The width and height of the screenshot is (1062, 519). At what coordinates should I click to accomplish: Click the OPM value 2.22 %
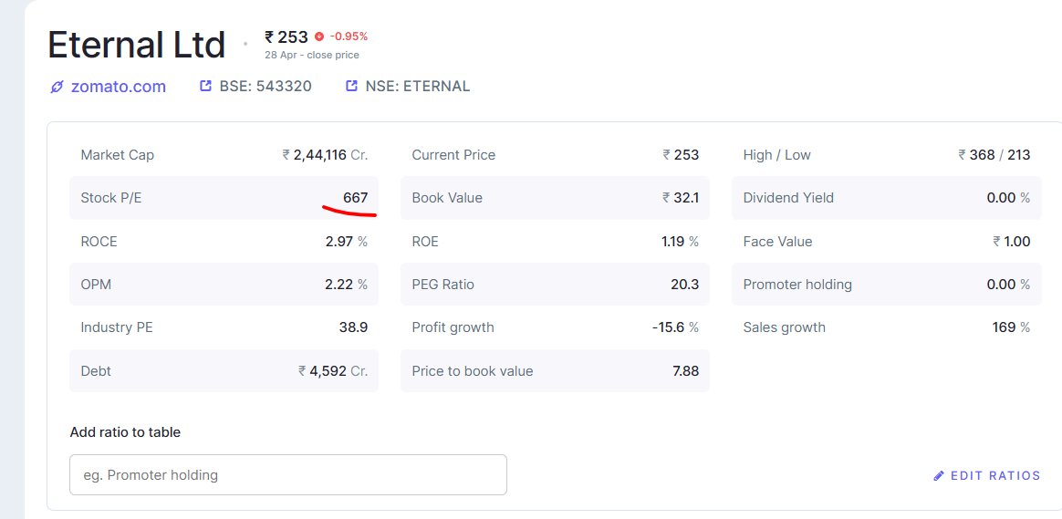point(346,285)
